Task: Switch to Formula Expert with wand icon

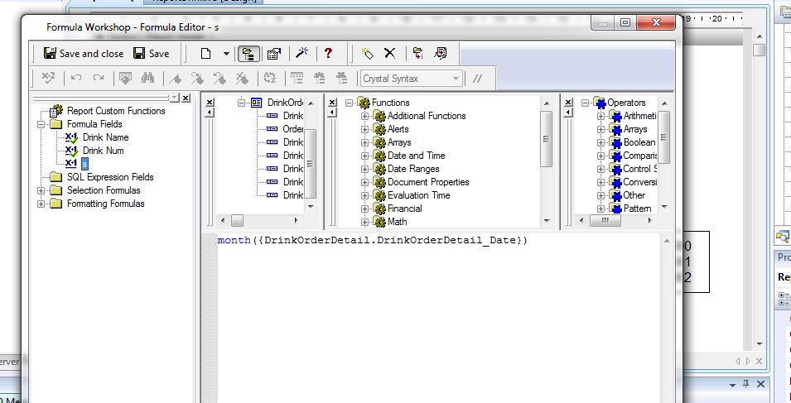Action: 301,53
